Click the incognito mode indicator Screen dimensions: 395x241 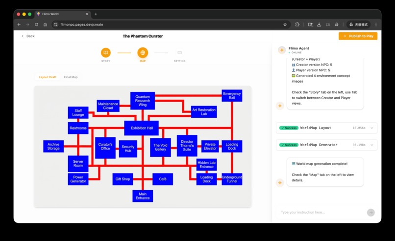tap(358, 24)
